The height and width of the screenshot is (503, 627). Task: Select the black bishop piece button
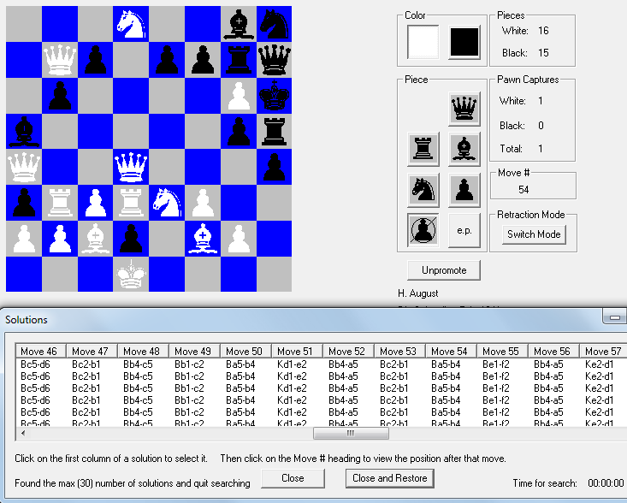tap(464, 149)
